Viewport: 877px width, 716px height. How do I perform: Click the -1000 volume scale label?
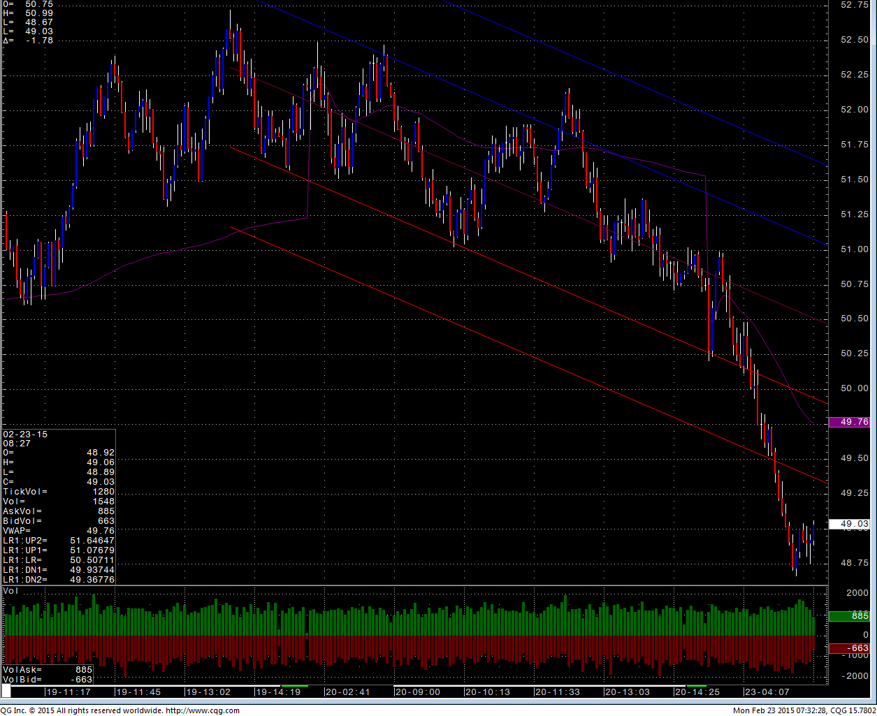coord(855,655)
